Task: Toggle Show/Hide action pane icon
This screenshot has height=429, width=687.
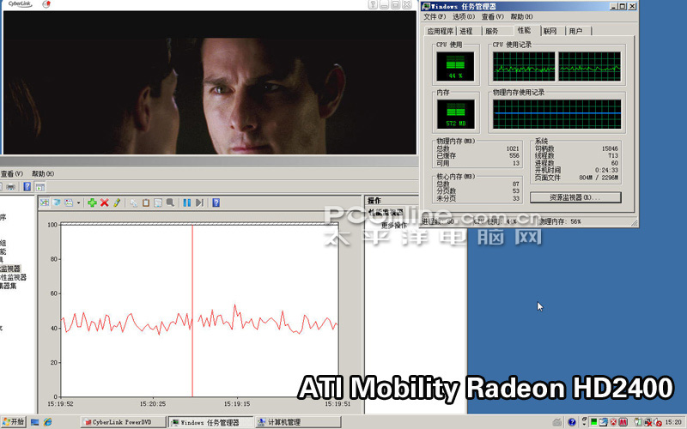Action: 40,187
